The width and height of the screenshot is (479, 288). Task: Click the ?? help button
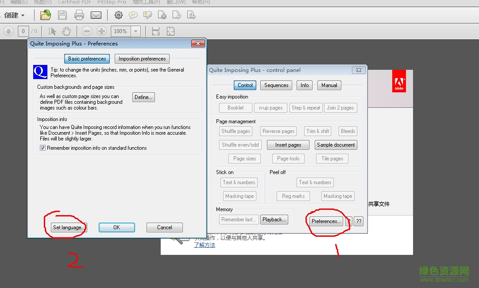coord(359,221)
